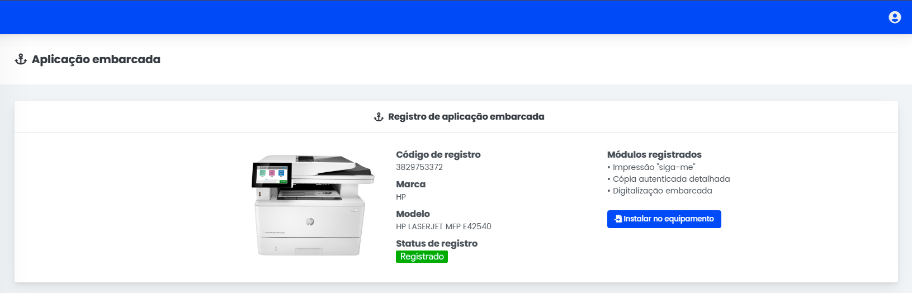Viewport: 912px width, 293px height.
Task: Click the Registro de aplicação embarcada heading
Action: 466,116
